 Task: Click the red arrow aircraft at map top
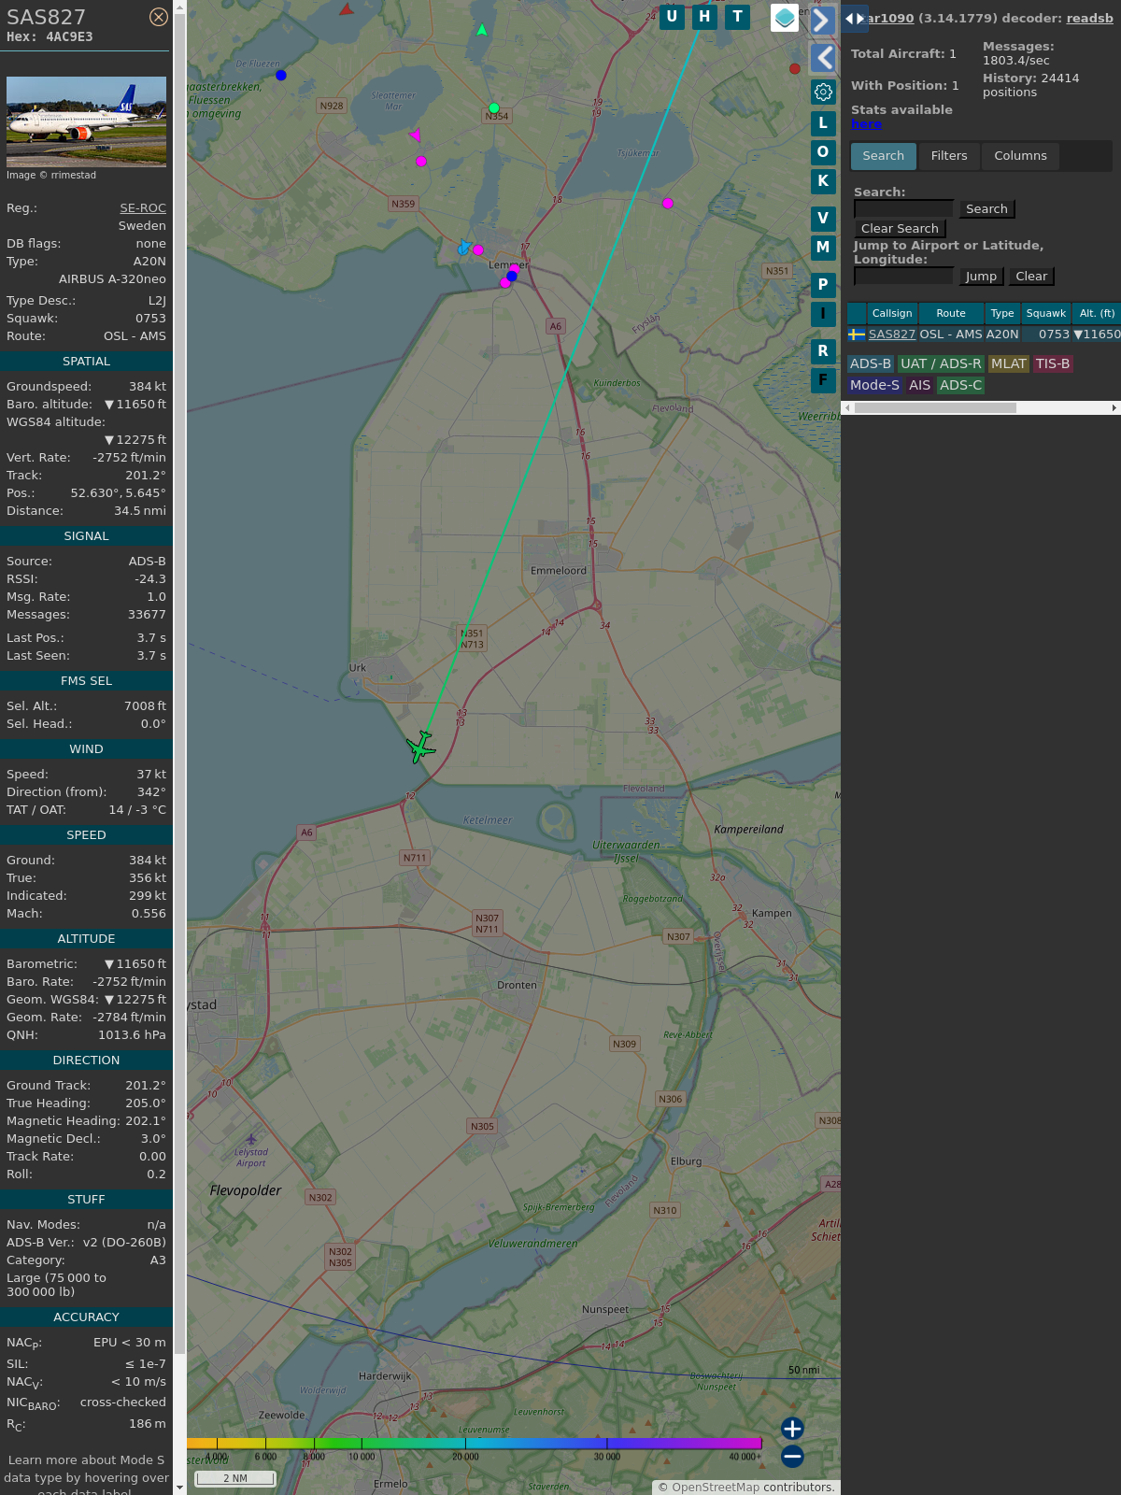point(347,9)
